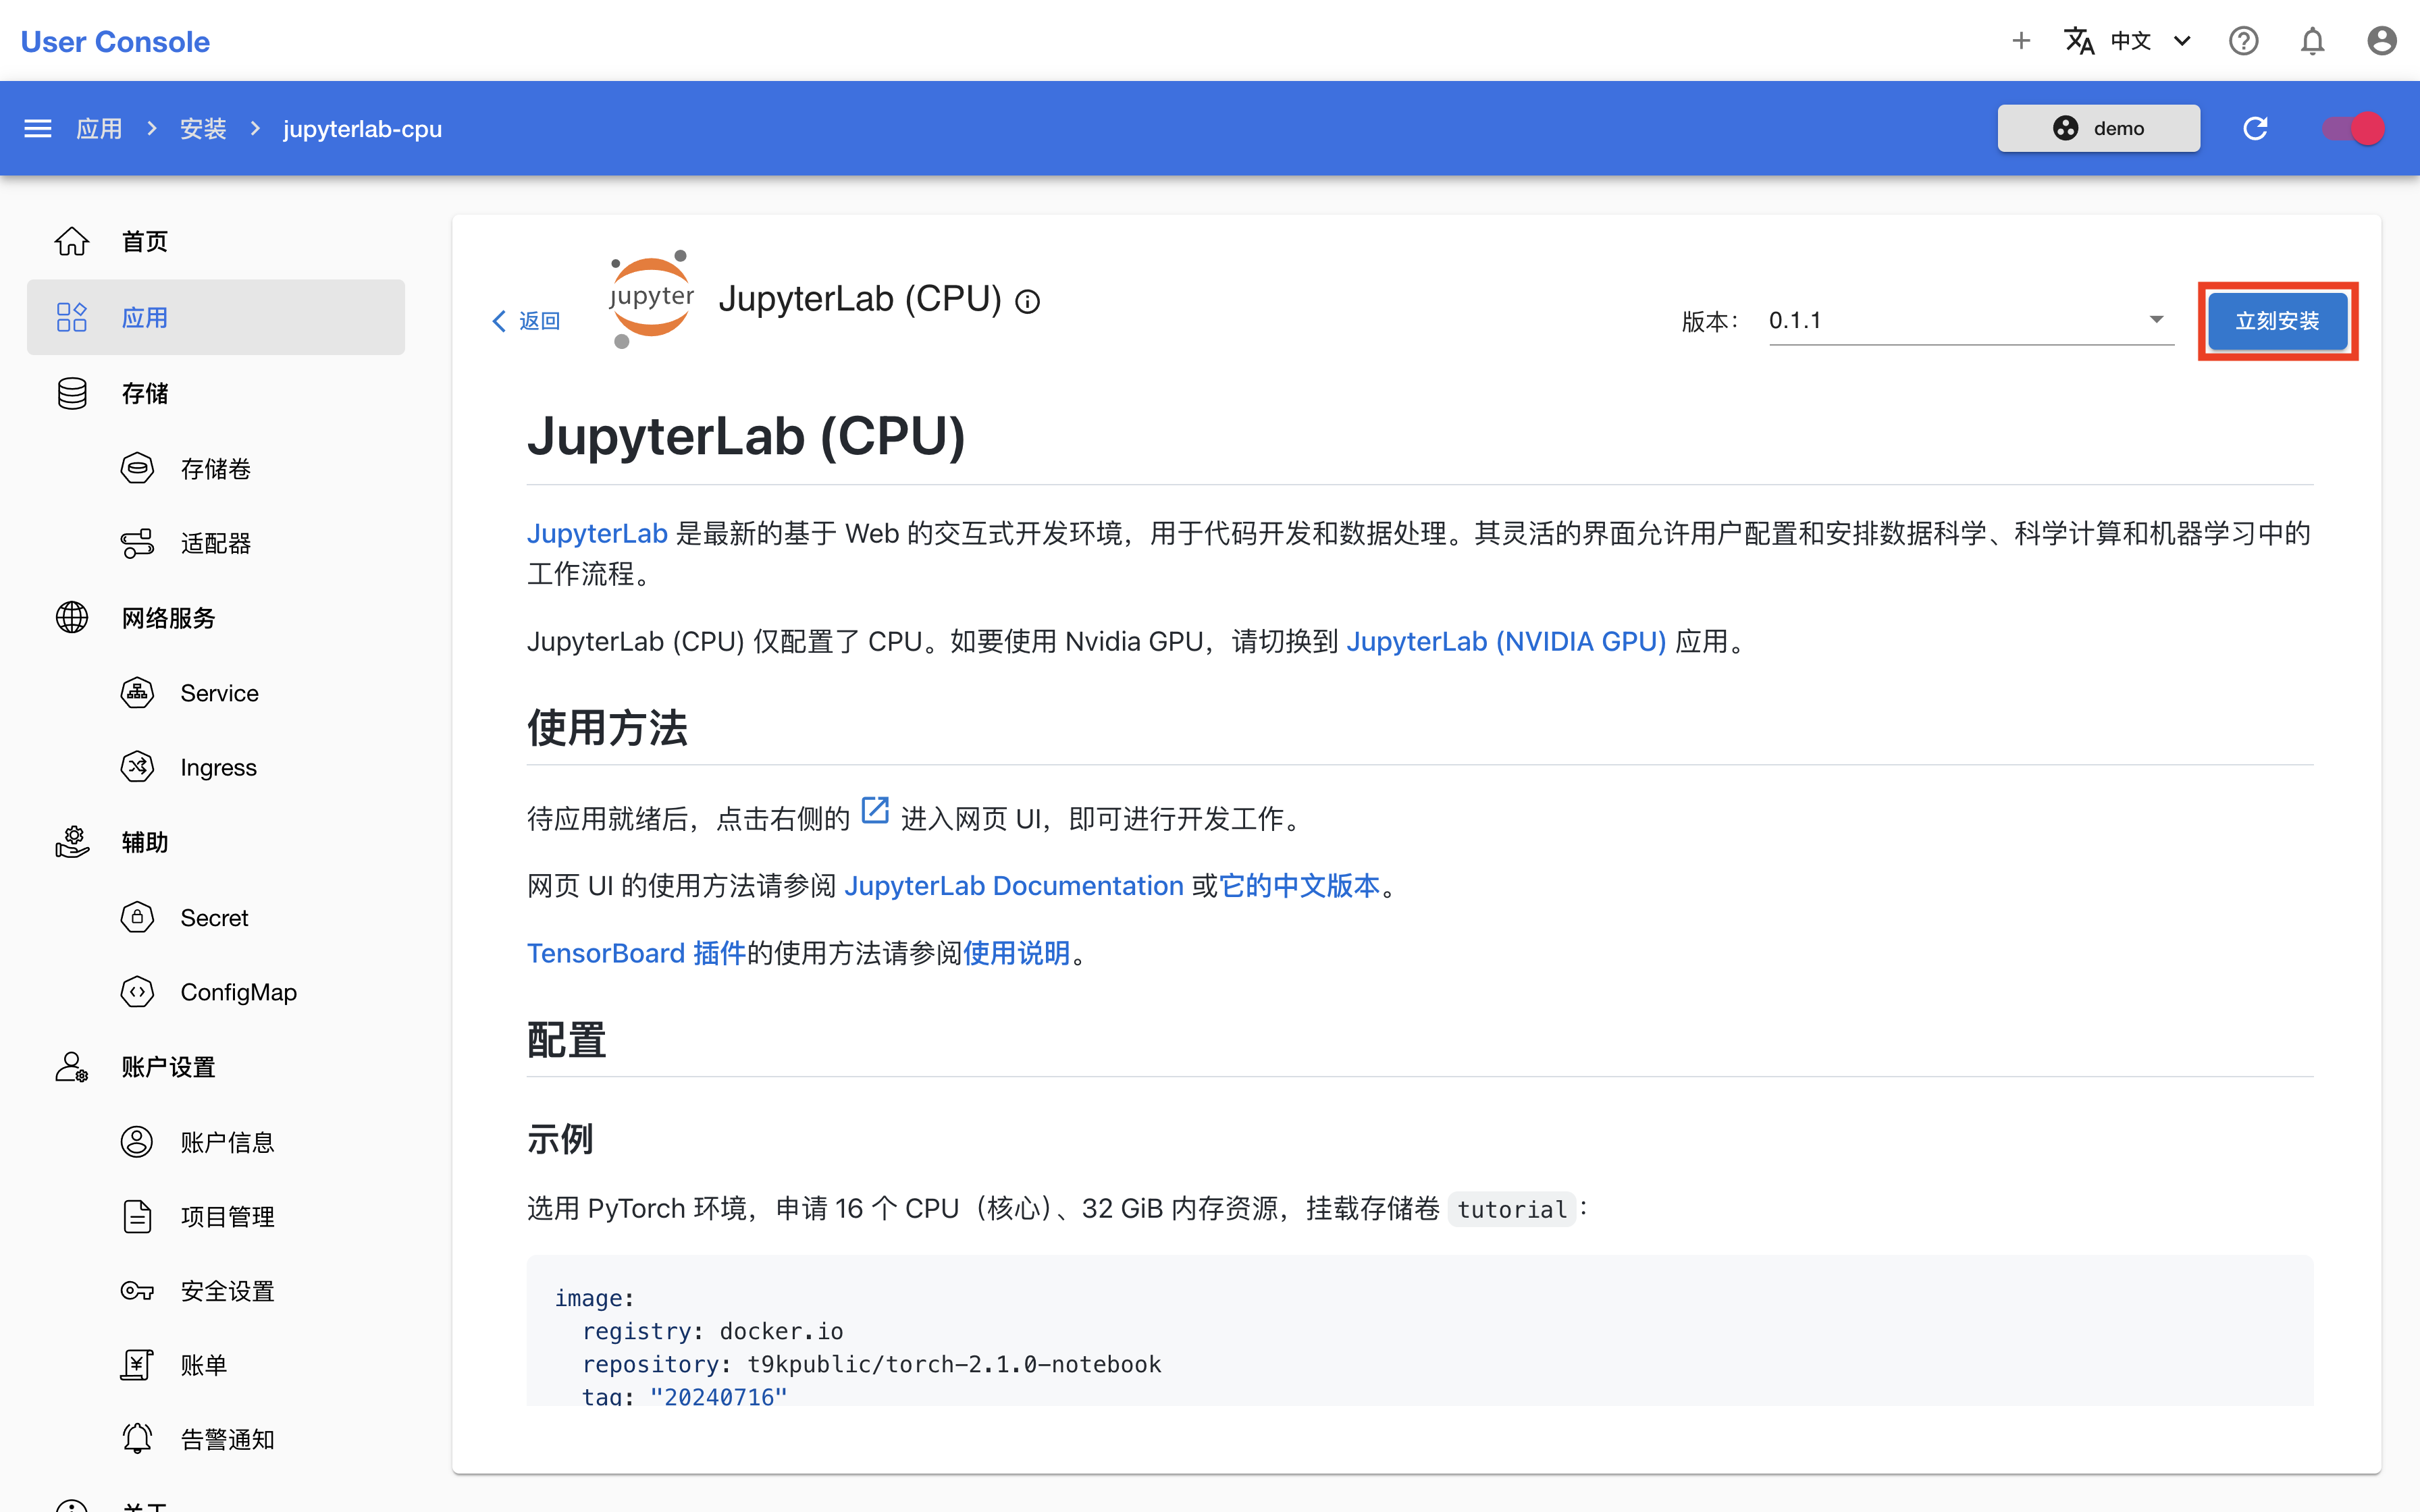This screenshot has height=1512, width=2420.
Task: Click the Ingress sidebar icon
Action: tap(137, 767)
